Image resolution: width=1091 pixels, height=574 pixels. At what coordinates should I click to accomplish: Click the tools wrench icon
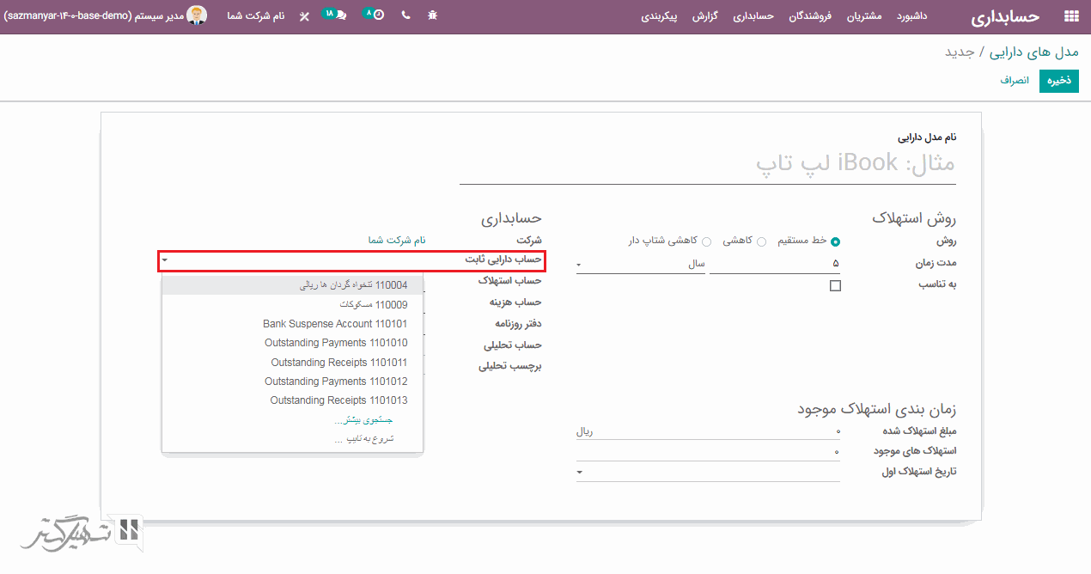304,16
